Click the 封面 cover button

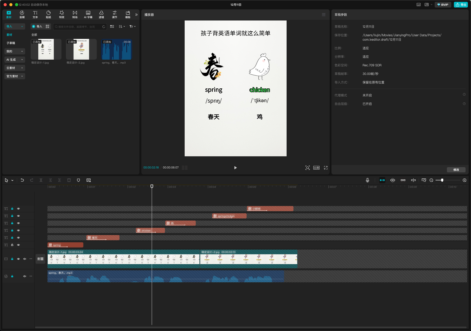[x=40, y=259]
